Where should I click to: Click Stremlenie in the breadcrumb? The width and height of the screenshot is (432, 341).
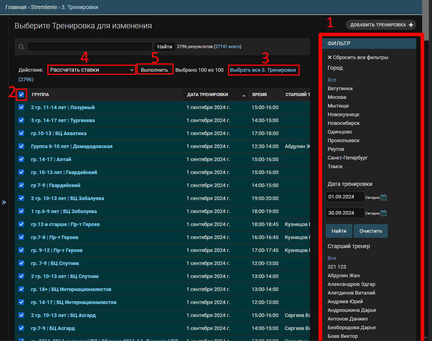tap(44, 7)
